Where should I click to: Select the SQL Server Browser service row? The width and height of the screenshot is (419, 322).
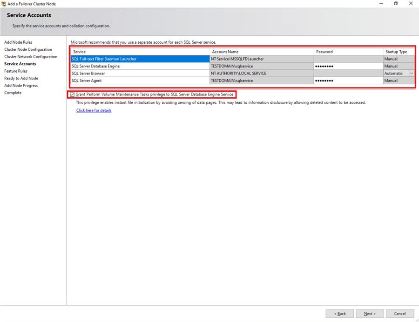click(x=140, y=74)
